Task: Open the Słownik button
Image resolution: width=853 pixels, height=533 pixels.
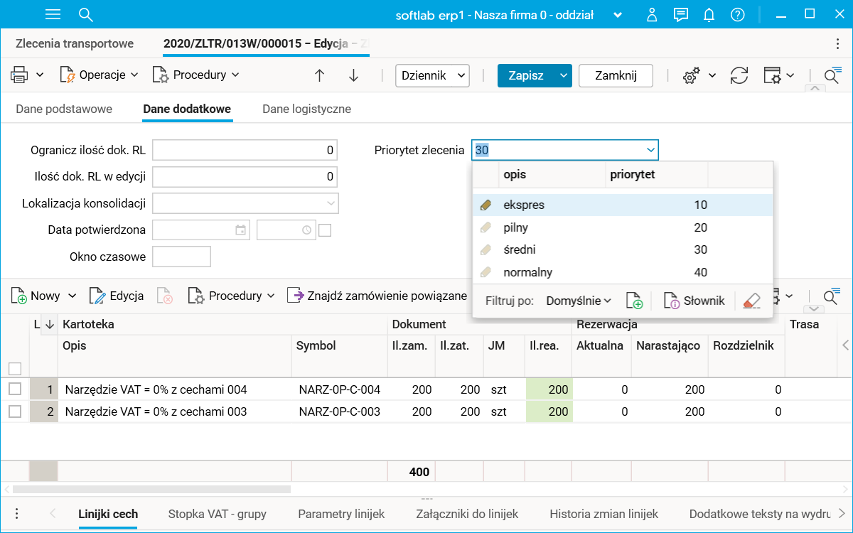Action: click(694, 301)
